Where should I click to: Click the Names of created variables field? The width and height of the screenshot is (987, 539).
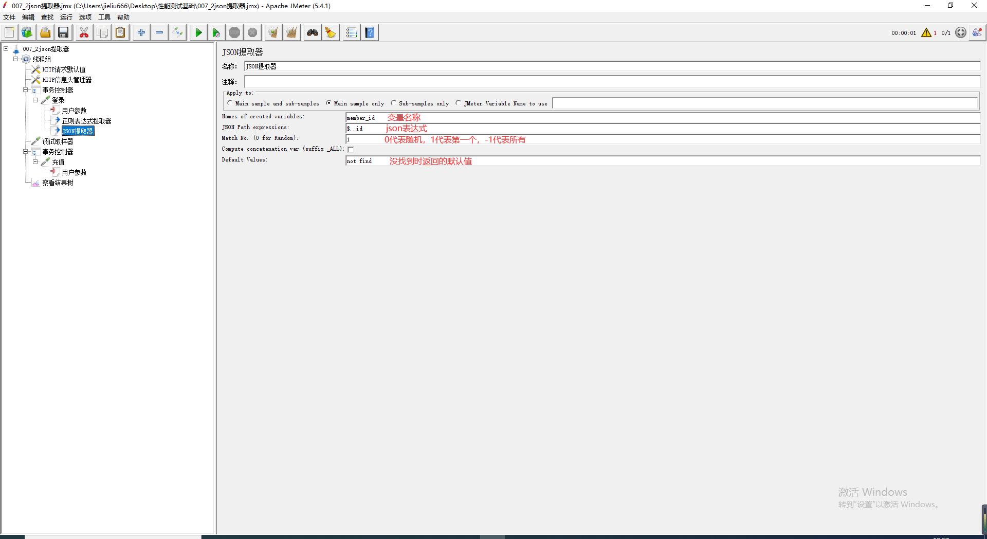[663, 118]
